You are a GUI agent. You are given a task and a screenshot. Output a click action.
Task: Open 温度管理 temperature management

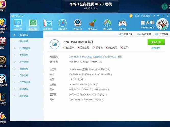pos(47,25)
